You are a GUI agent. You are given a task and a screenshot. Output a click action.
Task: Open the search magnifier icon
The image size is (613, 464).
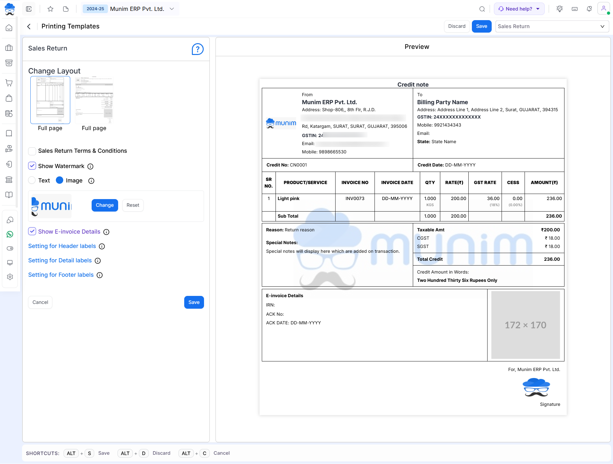[482, 9]
